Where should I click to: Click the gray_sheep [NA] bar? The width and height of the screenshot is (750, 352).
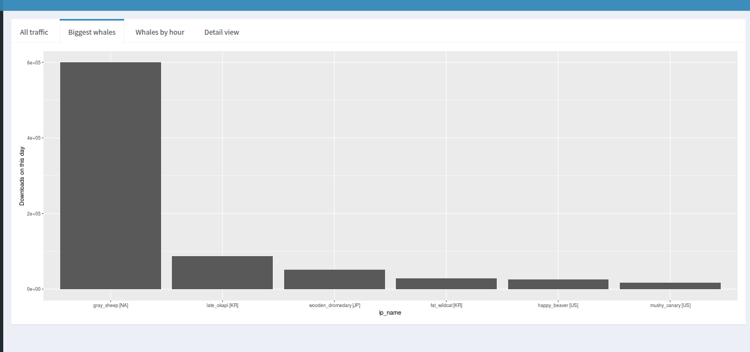point(111,175)
